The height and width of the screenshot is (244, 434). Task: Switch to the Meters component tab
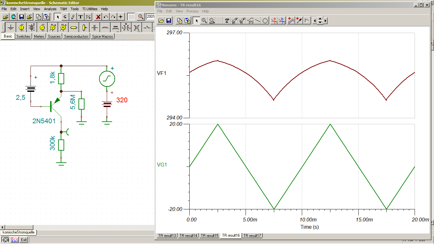pos(39,37)
